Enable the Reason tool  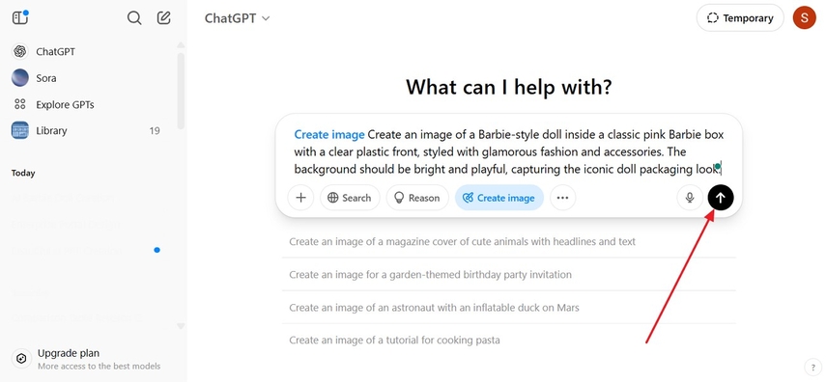click(417, 198)
